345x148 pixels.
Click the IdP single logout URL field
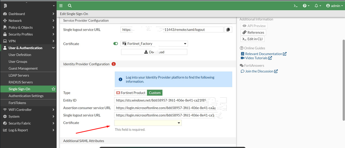[170, 115]
